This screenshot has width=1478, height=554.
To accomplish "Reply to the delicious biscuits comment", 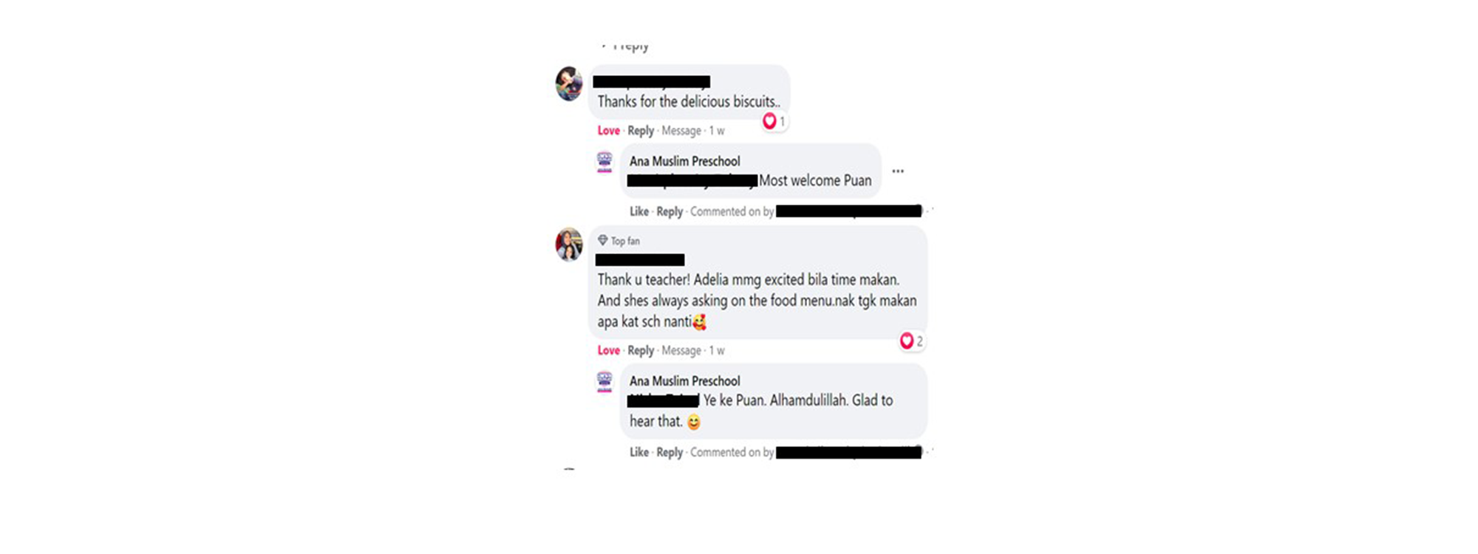I will tap(641, 131).
